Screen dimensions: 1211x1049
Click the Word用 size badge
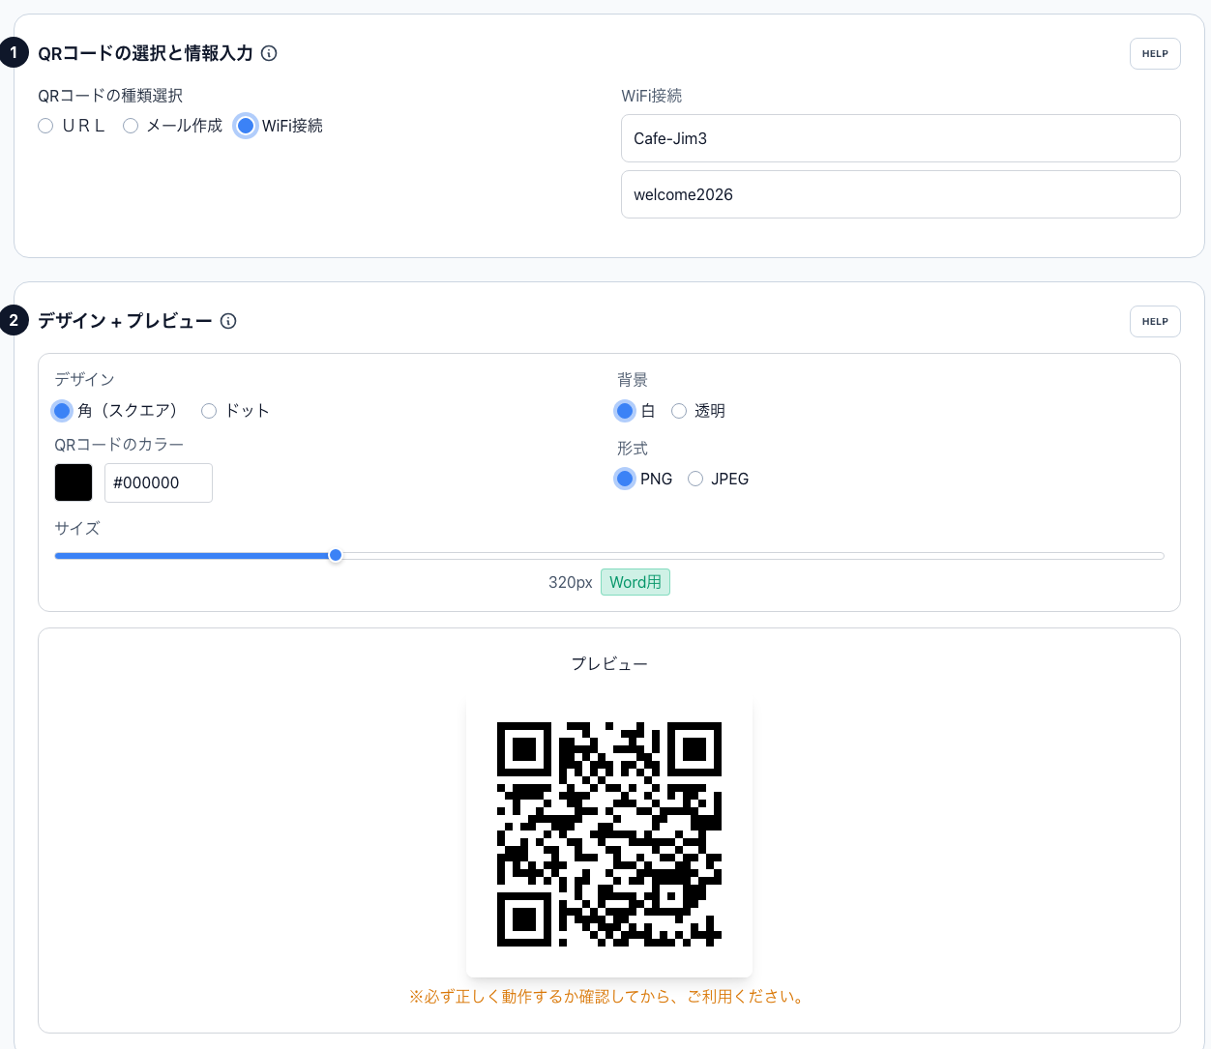(635, 582)
